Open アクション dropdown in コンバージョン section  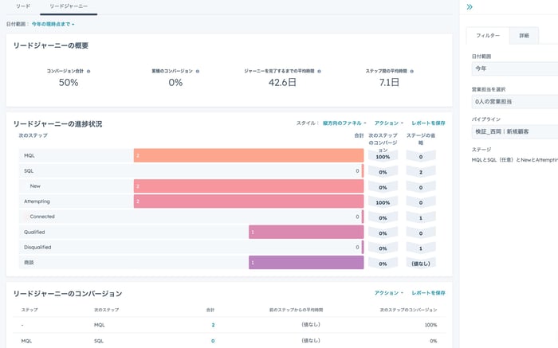click(x=388, y=293)
